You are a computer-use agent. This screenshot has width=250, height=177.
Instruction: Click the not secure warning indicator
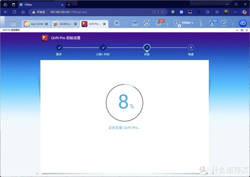tap(39, 12)
